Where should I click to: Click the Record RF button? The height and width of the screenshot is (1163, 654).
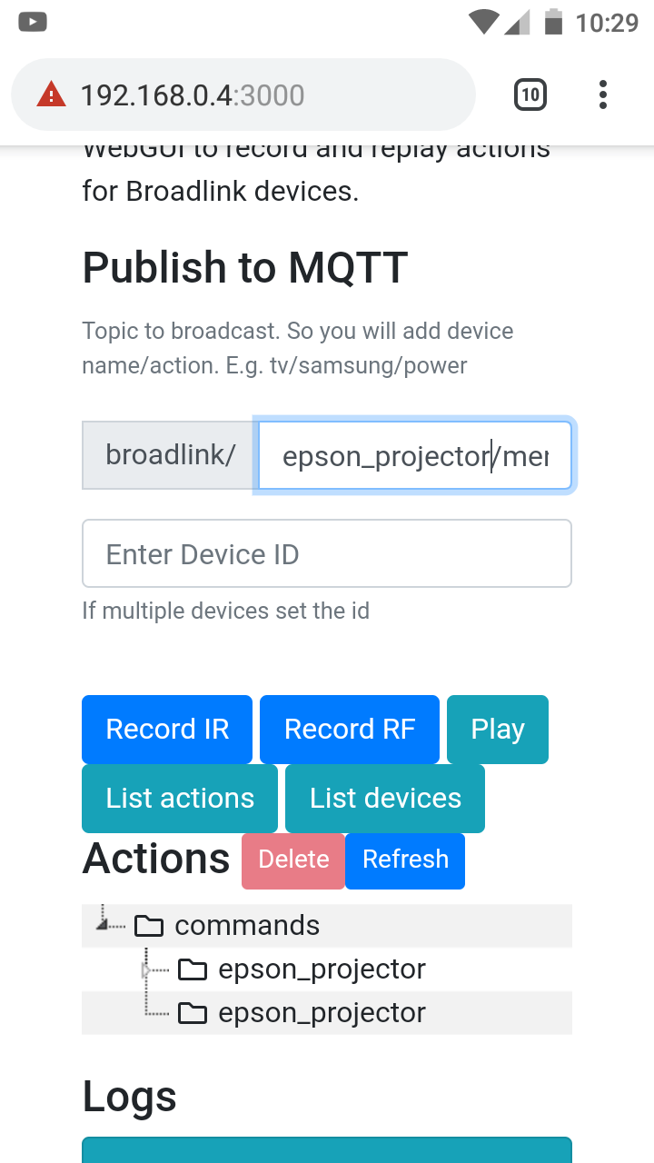pyautogui.click(x=350, y=730)
